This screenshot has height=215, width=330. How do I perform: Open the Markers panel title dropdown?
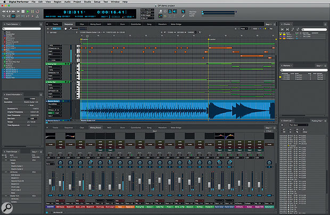coord(287,66)
